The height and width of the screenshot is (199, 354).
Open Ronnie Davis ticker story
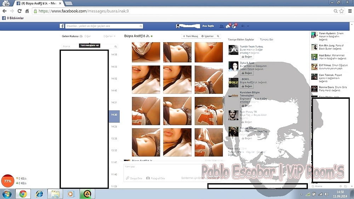329,89
